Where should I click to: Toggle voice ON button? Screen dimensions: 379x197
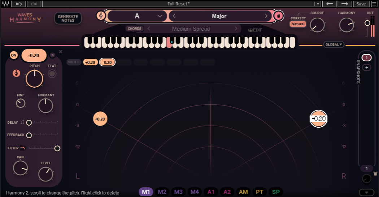tap(14, 55)
